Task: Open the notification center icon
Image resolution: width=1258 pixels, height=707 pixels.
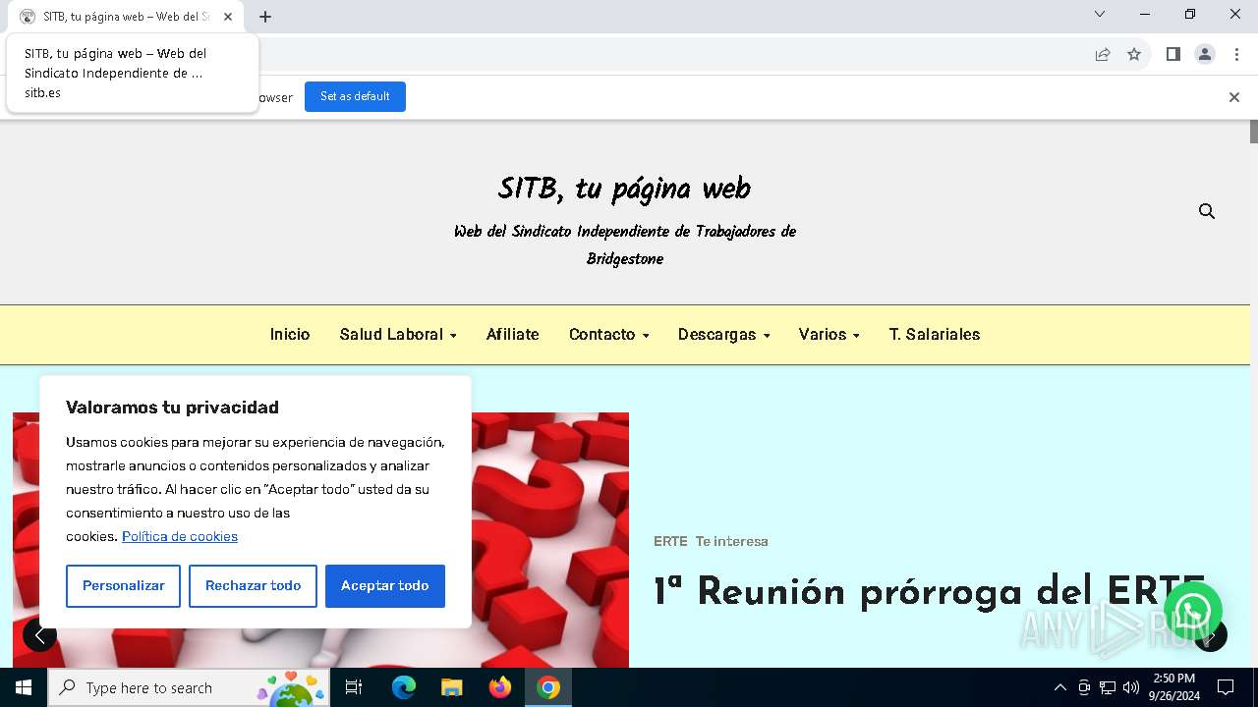Action: [x=1226, y=687]
